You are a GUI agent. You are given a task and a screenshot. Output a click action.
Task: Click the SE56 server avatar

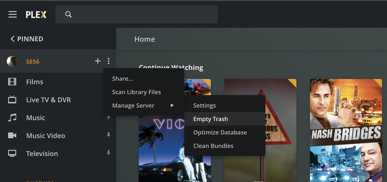tap(12, 61)
